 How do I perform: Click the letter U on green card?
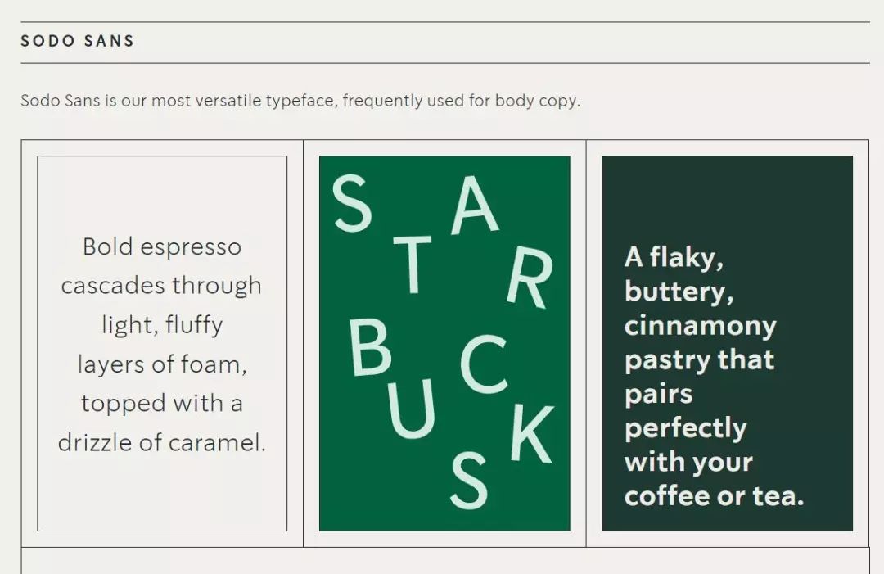(410, 409)
